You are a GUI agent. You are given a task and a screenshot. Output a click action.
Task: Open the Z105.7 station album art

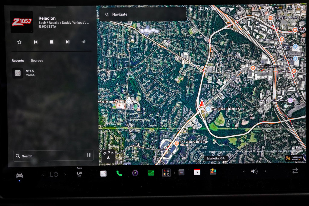click(x=22, y=22)
